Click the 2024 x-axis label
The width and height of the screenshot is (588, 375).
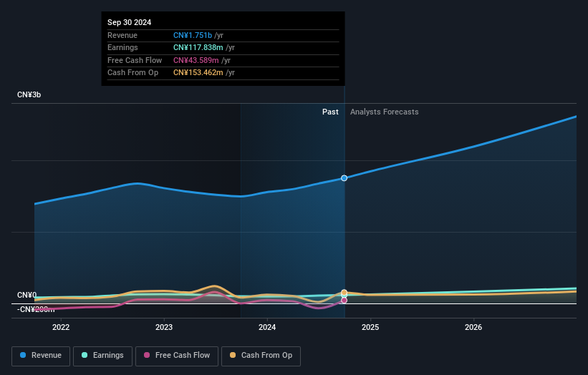pyautogui.click(x=267, y=327)
